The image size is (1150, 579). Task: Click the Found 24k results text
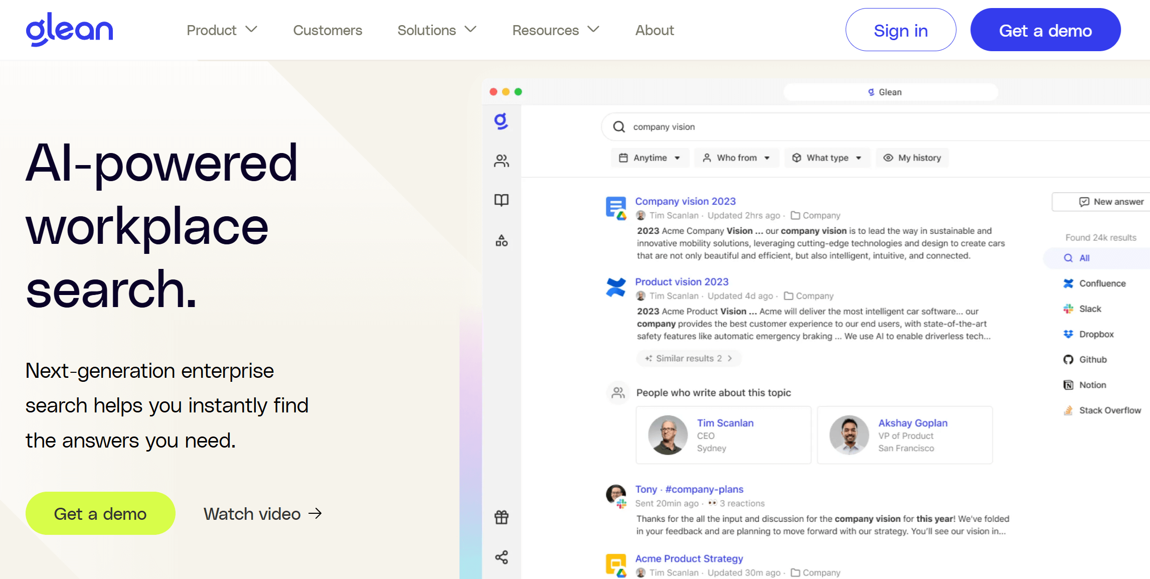(1101, 238)
